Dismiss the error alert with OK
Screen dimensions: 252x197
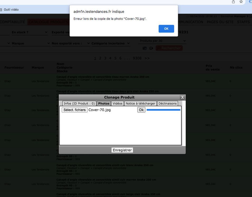coord(166,29)
